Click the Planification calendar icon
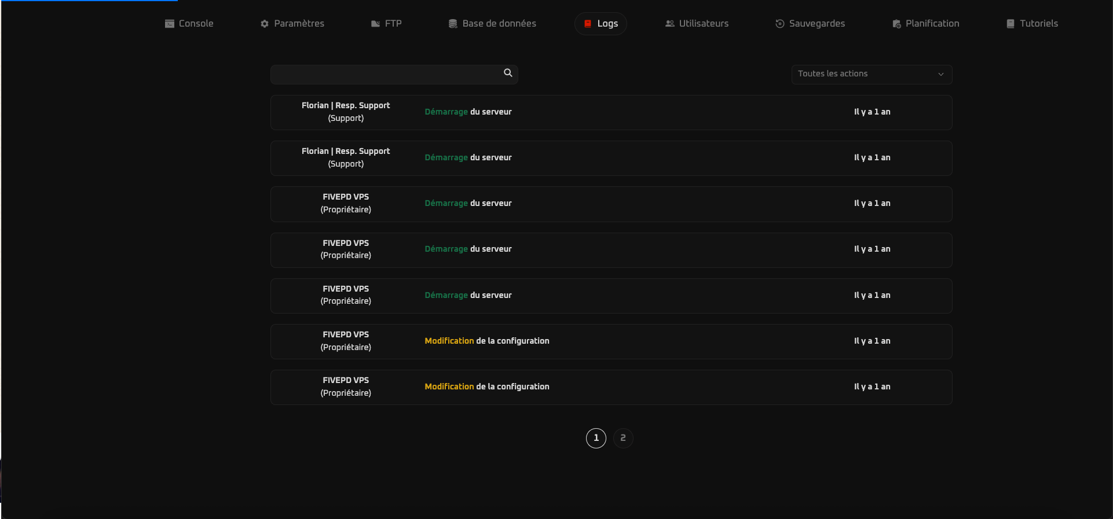Viewport: 1113px width, 519px height. 896,24
